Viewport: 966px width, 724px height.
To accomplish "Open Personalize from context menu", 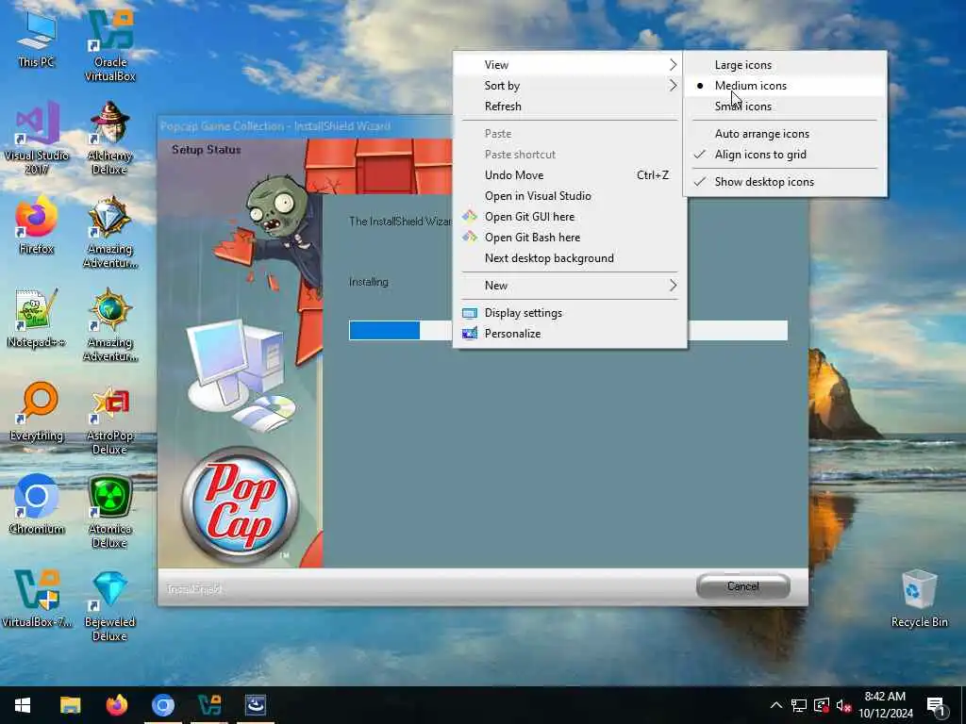I will pyautogui.click(x=570, y=334).
